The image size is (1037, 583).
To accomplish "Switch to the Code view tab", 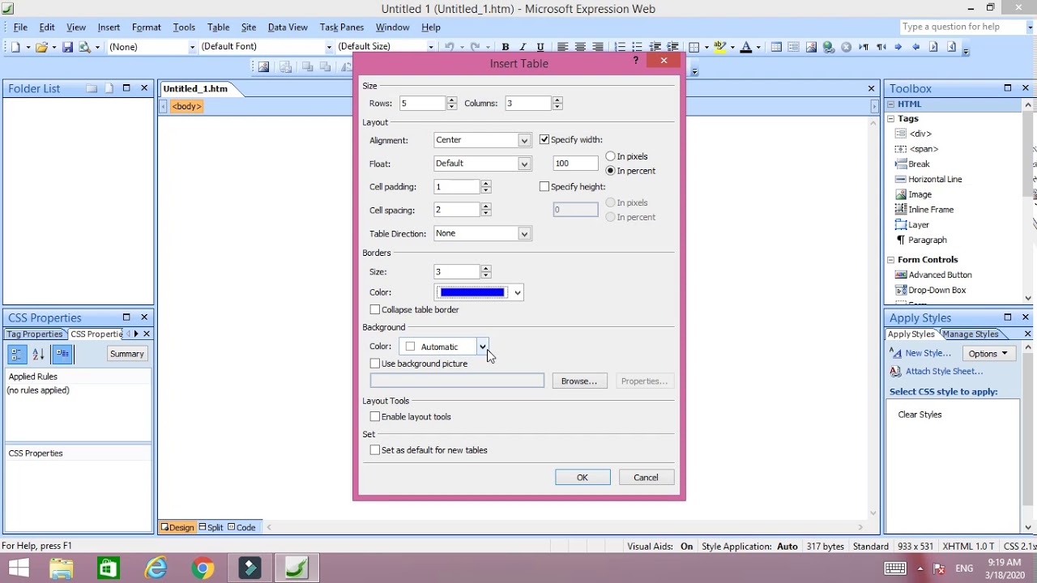I will [x=241, y=528].
